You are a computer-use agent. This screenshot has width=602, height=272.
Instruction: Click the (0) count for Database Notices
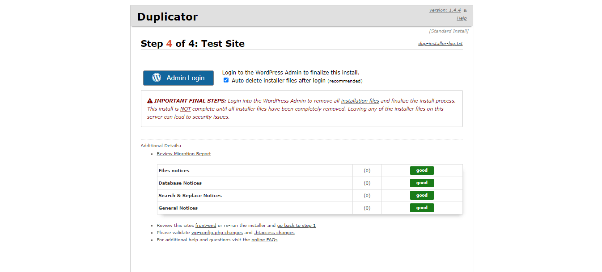[367, 183]
